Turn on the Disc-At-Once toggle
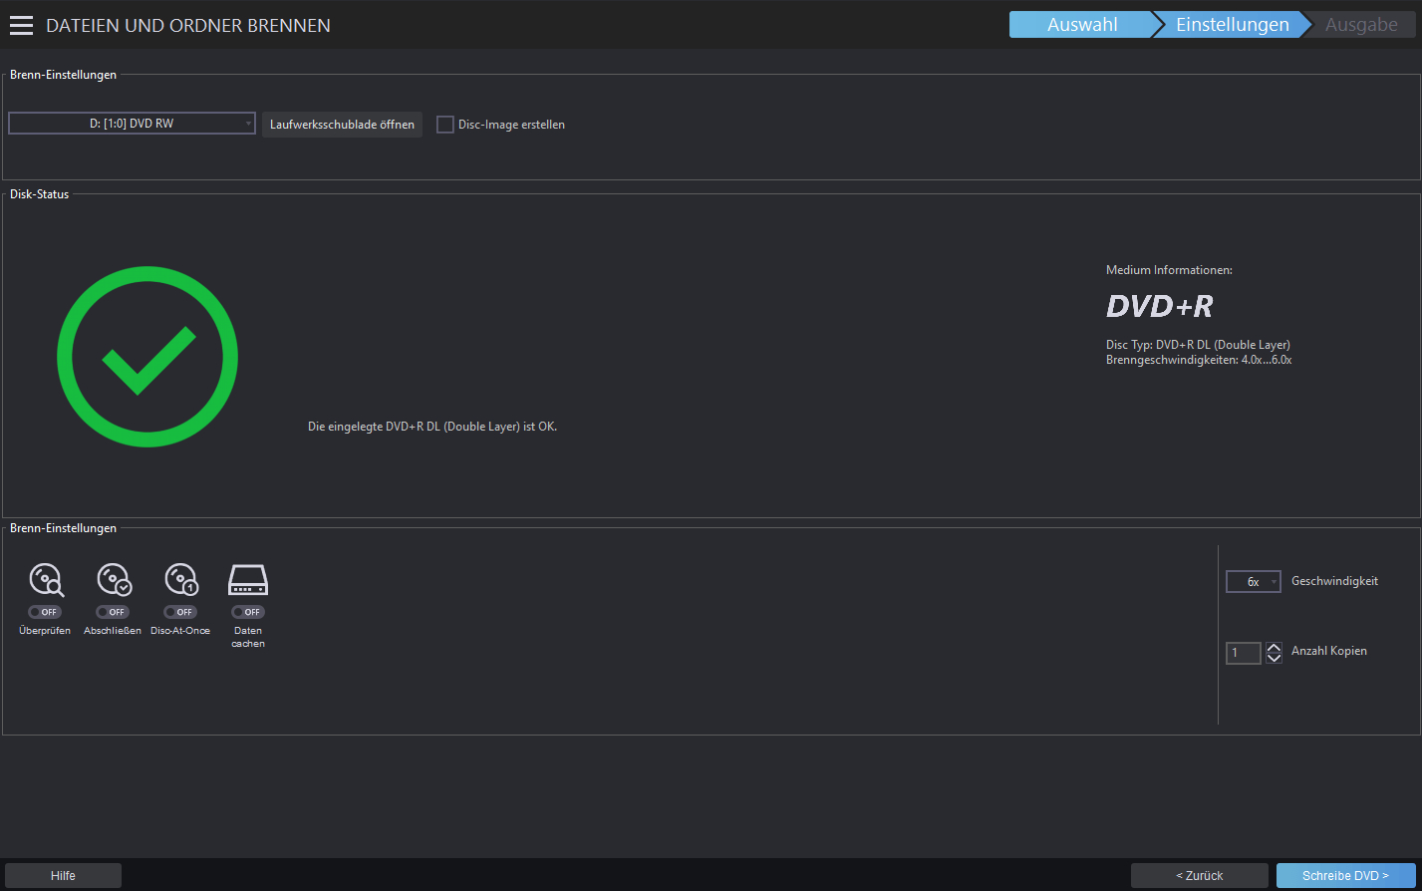Screen dimensions: 1422x891 click(180, 612)
